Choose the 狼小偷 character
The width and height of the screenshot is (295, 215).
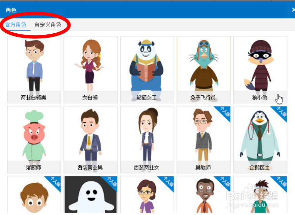tap(260, 70)
